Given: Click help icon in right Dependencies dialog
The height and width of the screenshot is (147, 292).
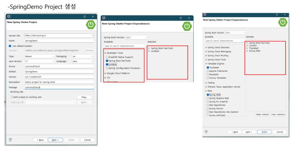Looking at the screenshot, I should pos(206,132).
